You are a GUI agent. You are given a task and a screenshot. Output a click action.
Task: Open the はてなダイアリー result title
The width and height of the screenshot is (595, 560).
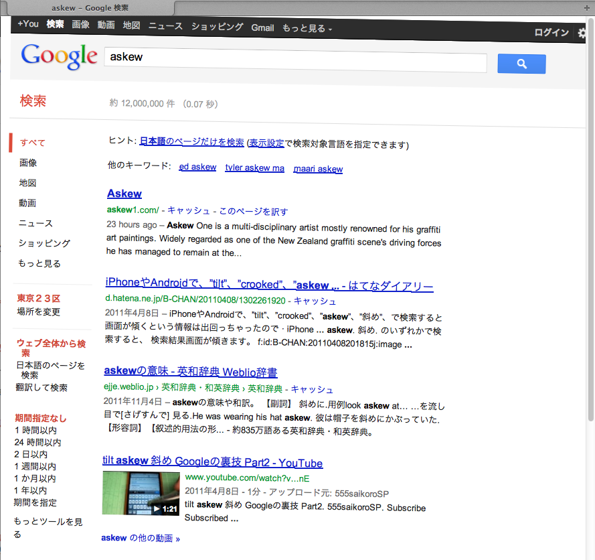(x=270, y=285)
